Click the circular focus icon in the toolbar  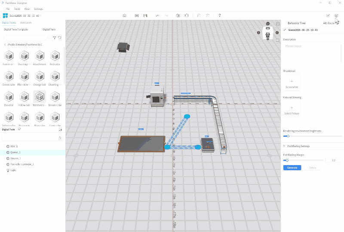point(187,15)
